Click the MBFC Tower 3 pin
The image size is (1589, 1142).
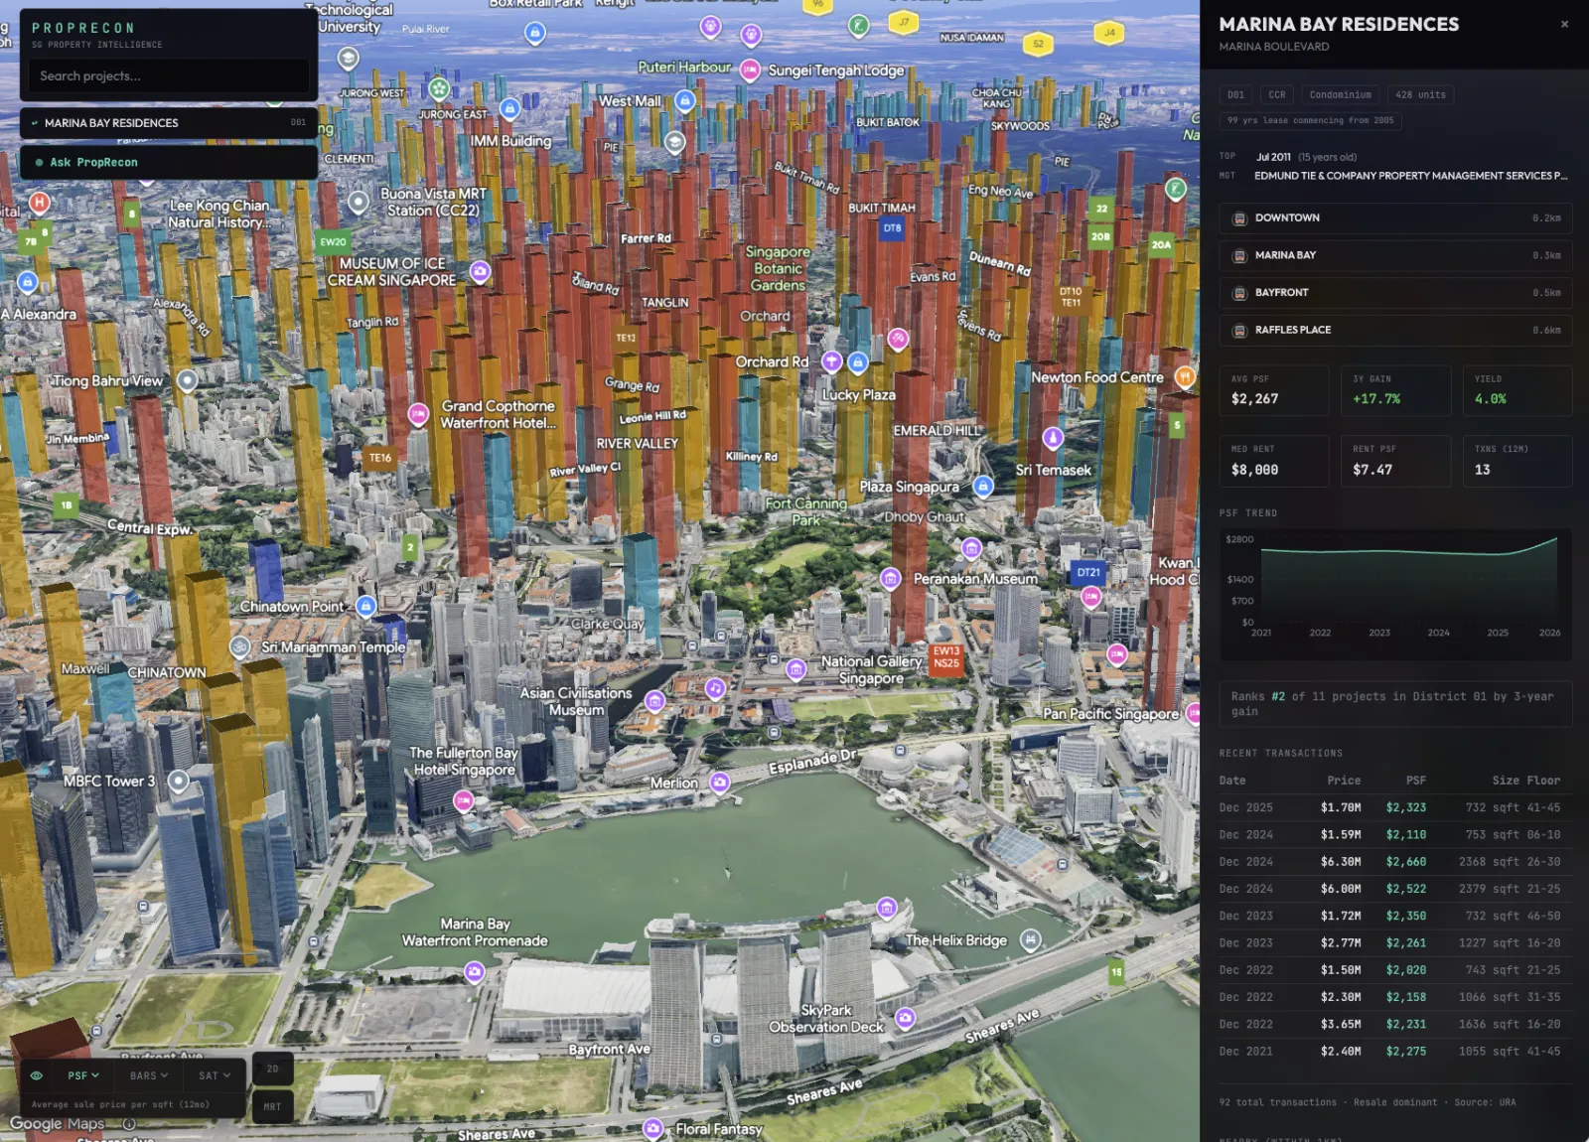(x=178, y=782)
